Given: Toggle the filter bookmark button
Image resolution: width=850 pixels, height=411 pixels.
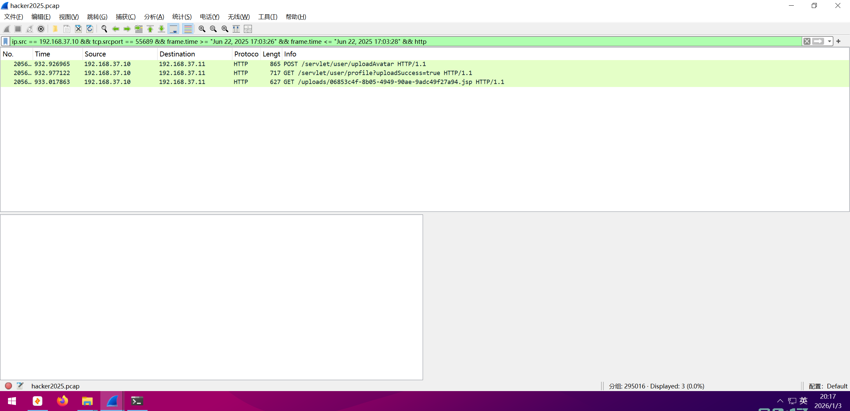Looking at the screenshot, I should click(x=6, y=41).
